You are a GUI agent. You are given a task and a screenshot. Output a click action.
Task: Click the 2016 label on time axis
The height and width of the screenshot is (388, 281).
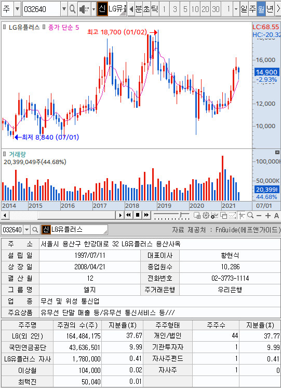coord(68,206)
